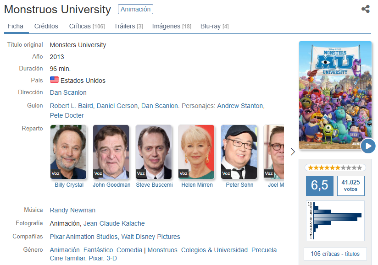
Task: Open the Cine familiar topic link
Action: point(67,258)
